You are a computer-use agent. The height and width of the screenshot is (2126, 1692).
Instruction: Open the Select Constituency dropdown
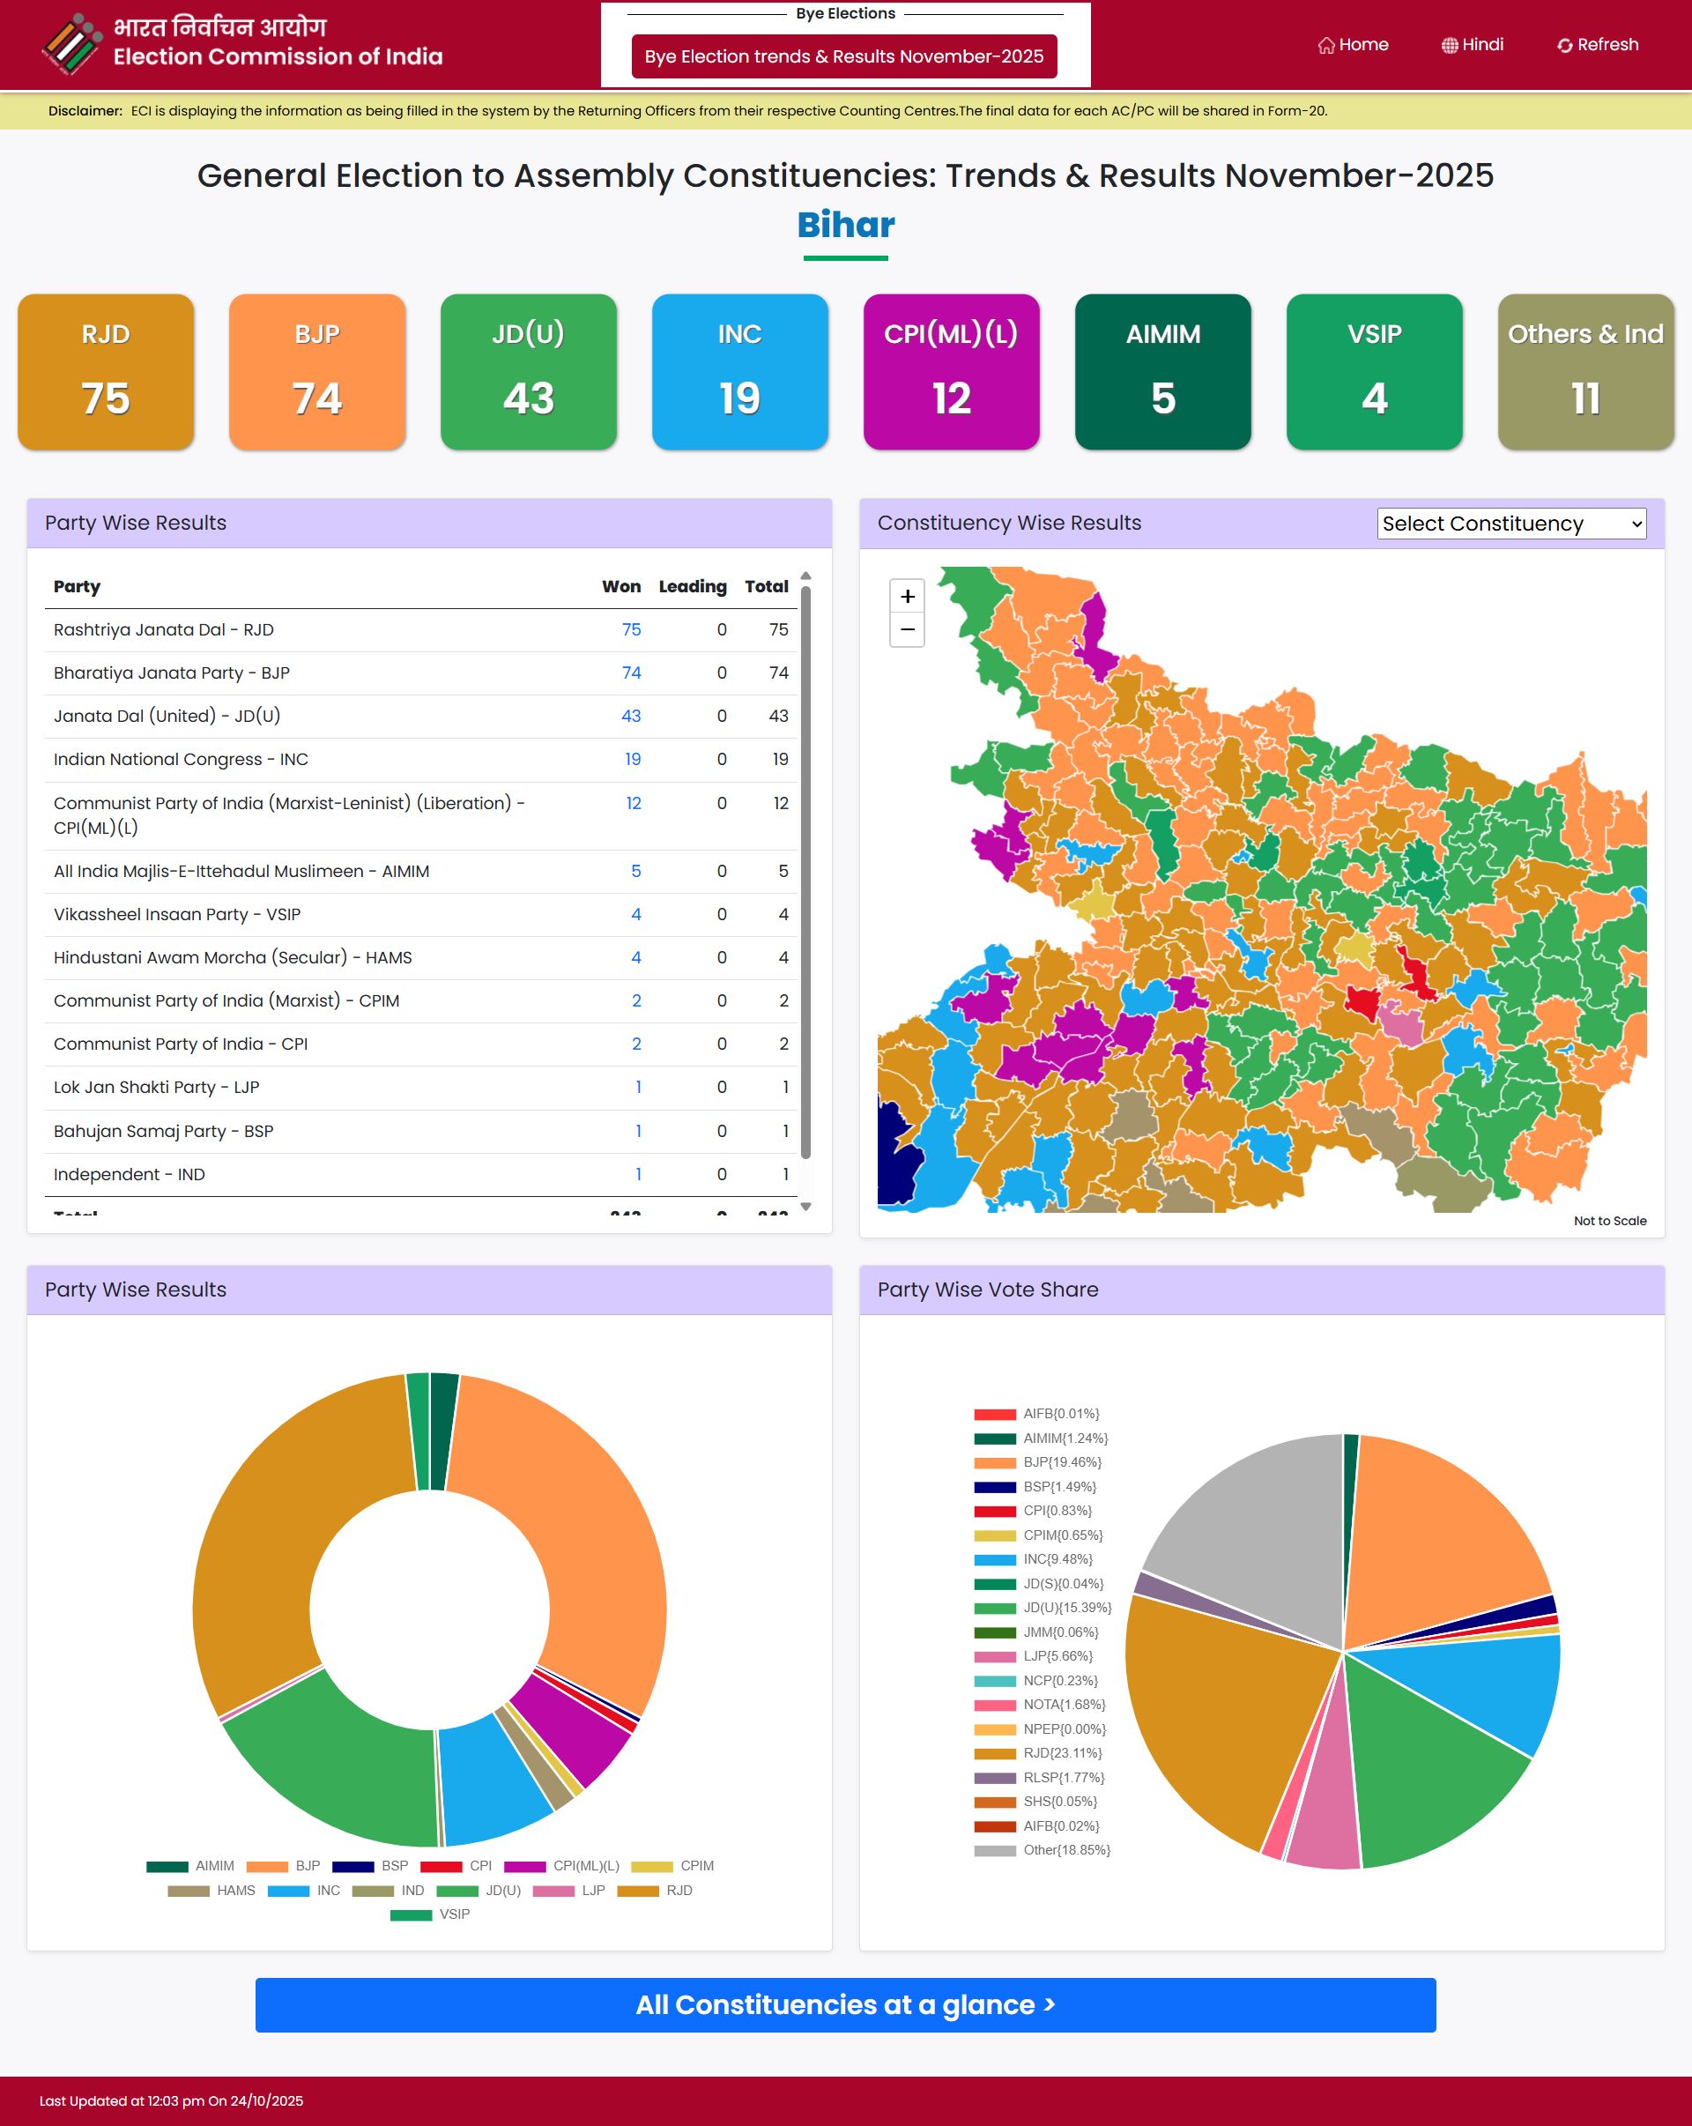coord(1510,524)
